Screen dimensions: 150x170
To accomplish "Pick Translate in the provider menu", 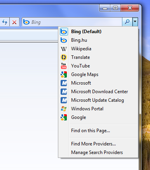I will [x=98, y=57].
